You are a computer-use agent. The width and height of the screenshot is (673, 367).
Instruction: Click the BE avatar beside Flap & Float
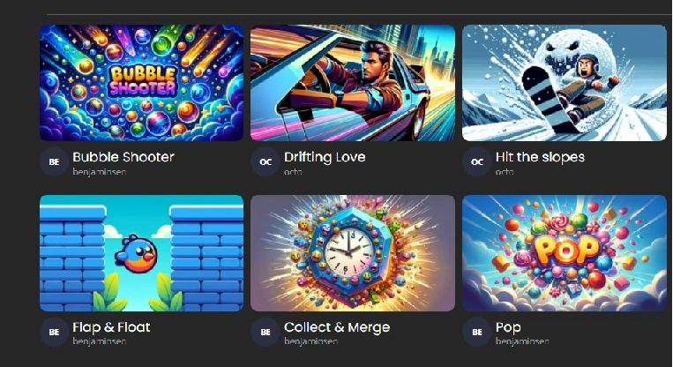[x=54, y=332]
